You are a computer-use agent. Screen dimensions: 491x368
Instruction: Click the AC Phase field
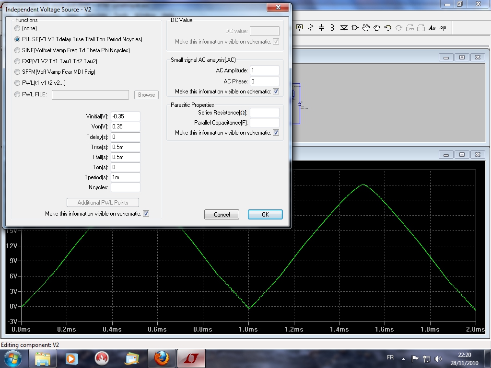click(264, 81)
